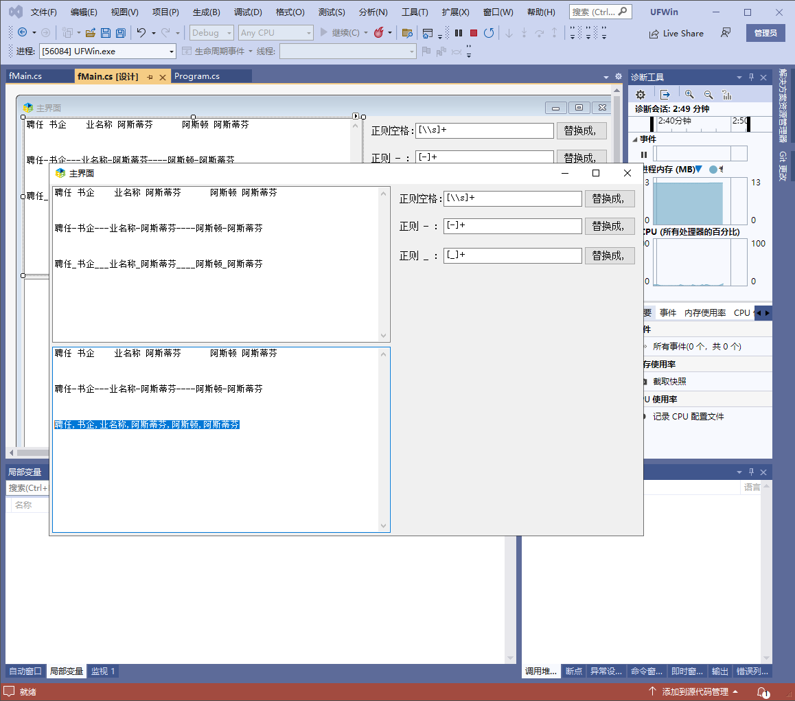Open the 调试(D) menu
This screenshot has width=795, height=701.
click(248, 12)
